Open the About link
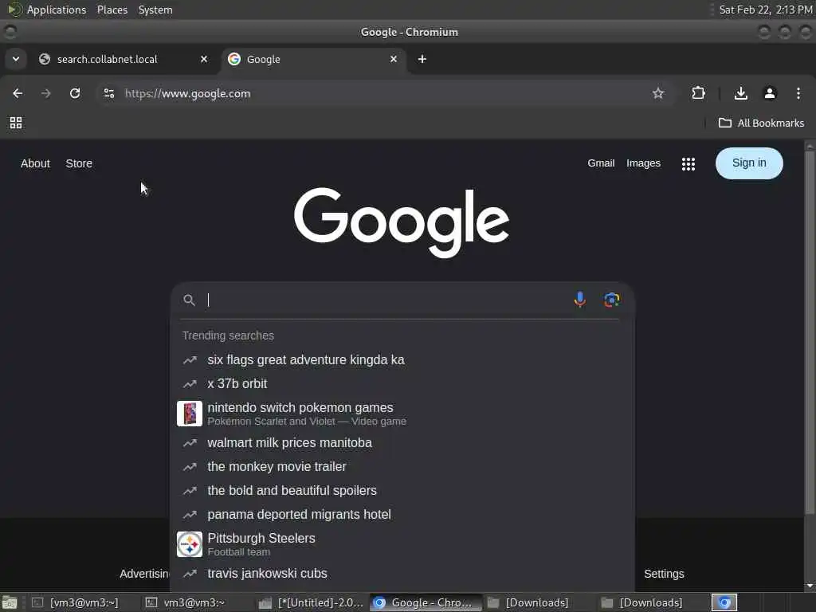 tap(35, 163)
